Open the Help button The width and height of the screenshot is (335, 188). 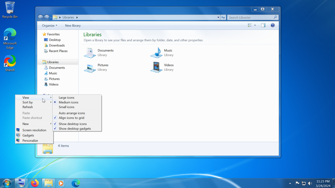pos(272,25)
